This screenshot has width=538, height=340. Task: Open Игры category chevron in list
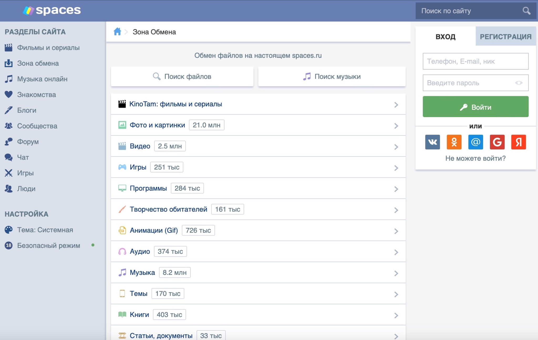[396, 168]
